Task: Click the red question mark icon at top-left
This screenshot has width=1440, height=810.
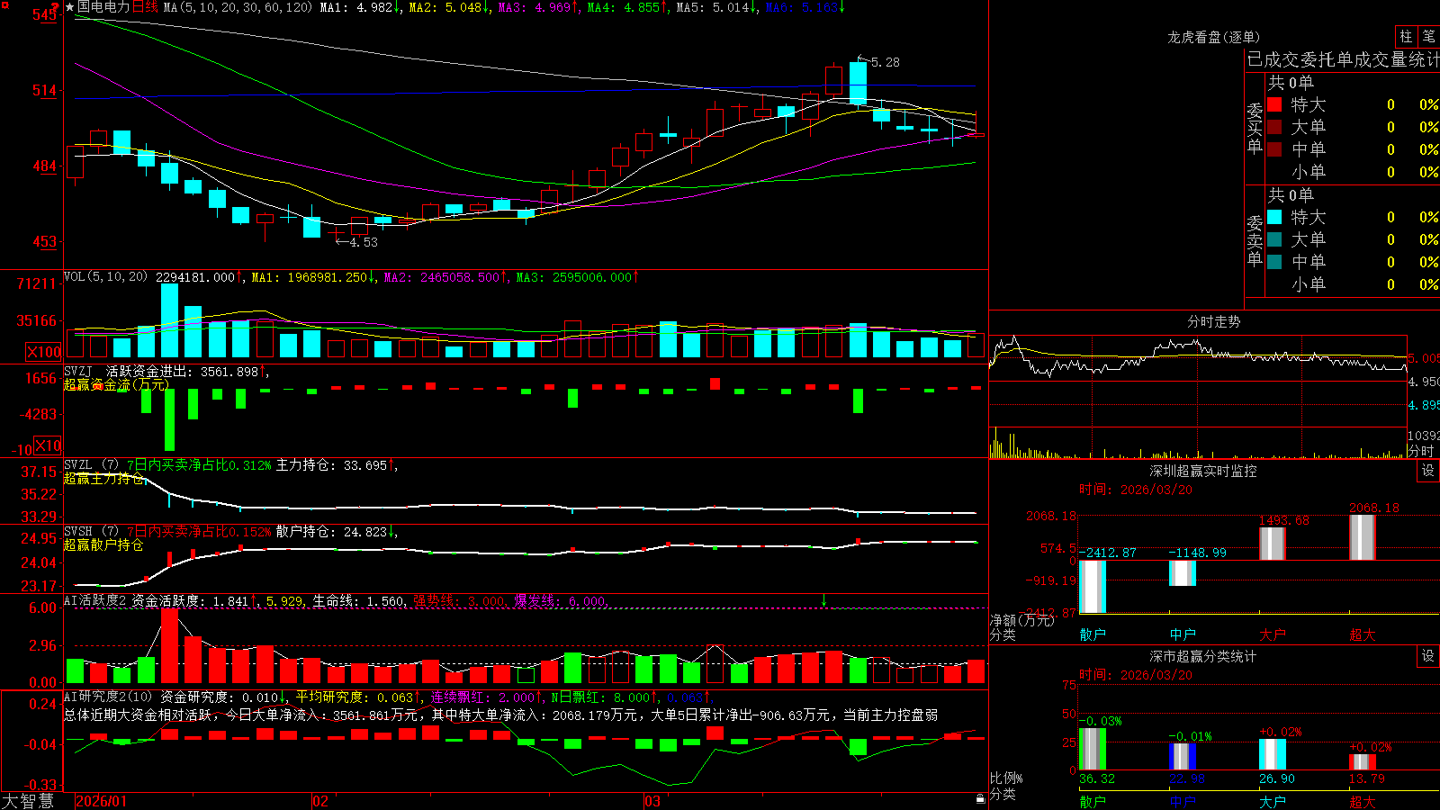Action: pyautogui.click(x=56, y=5)
